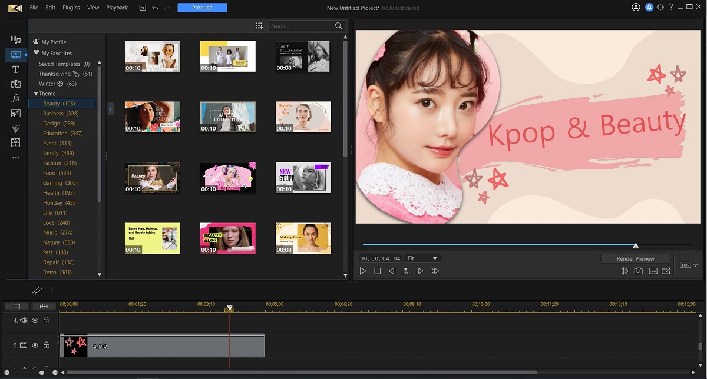The width and height of the screenshot is (707, 379).
Task: Click category list scroll-up arrow
Action: 99,62
